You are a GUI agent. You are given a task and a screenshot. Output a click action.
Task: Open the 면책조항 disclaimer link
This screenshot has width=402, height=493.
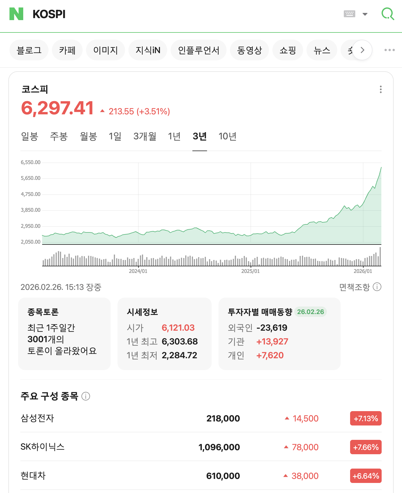pos(355,287)
